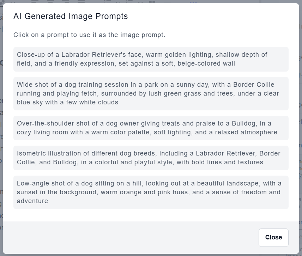The width and height of the screenshot is (302, 256).
Task: Use the isometric dog breeds illustration prompt
Action: [x=151, y=158]
